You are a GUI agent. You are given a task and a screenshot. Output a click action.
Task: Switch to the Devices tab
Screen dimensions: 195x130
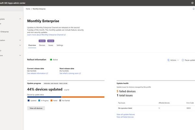42,45
